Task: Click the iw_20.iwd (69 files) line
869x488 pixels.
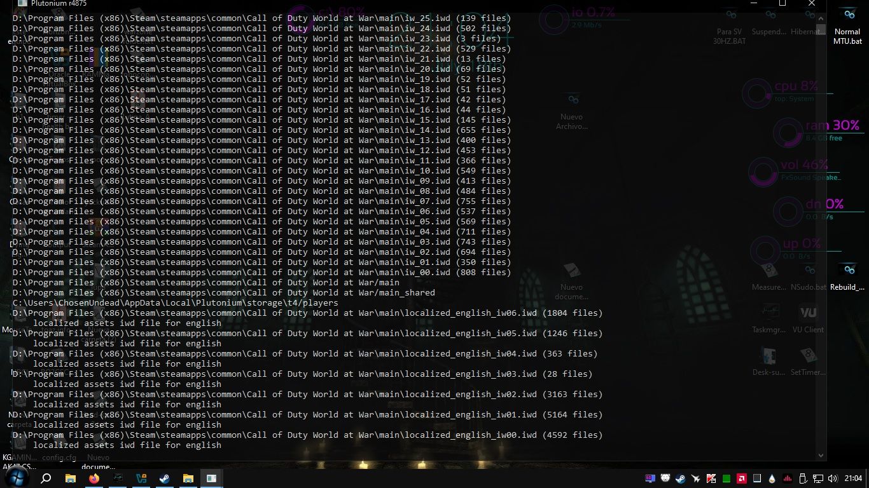Action: (x=259, y=69)
